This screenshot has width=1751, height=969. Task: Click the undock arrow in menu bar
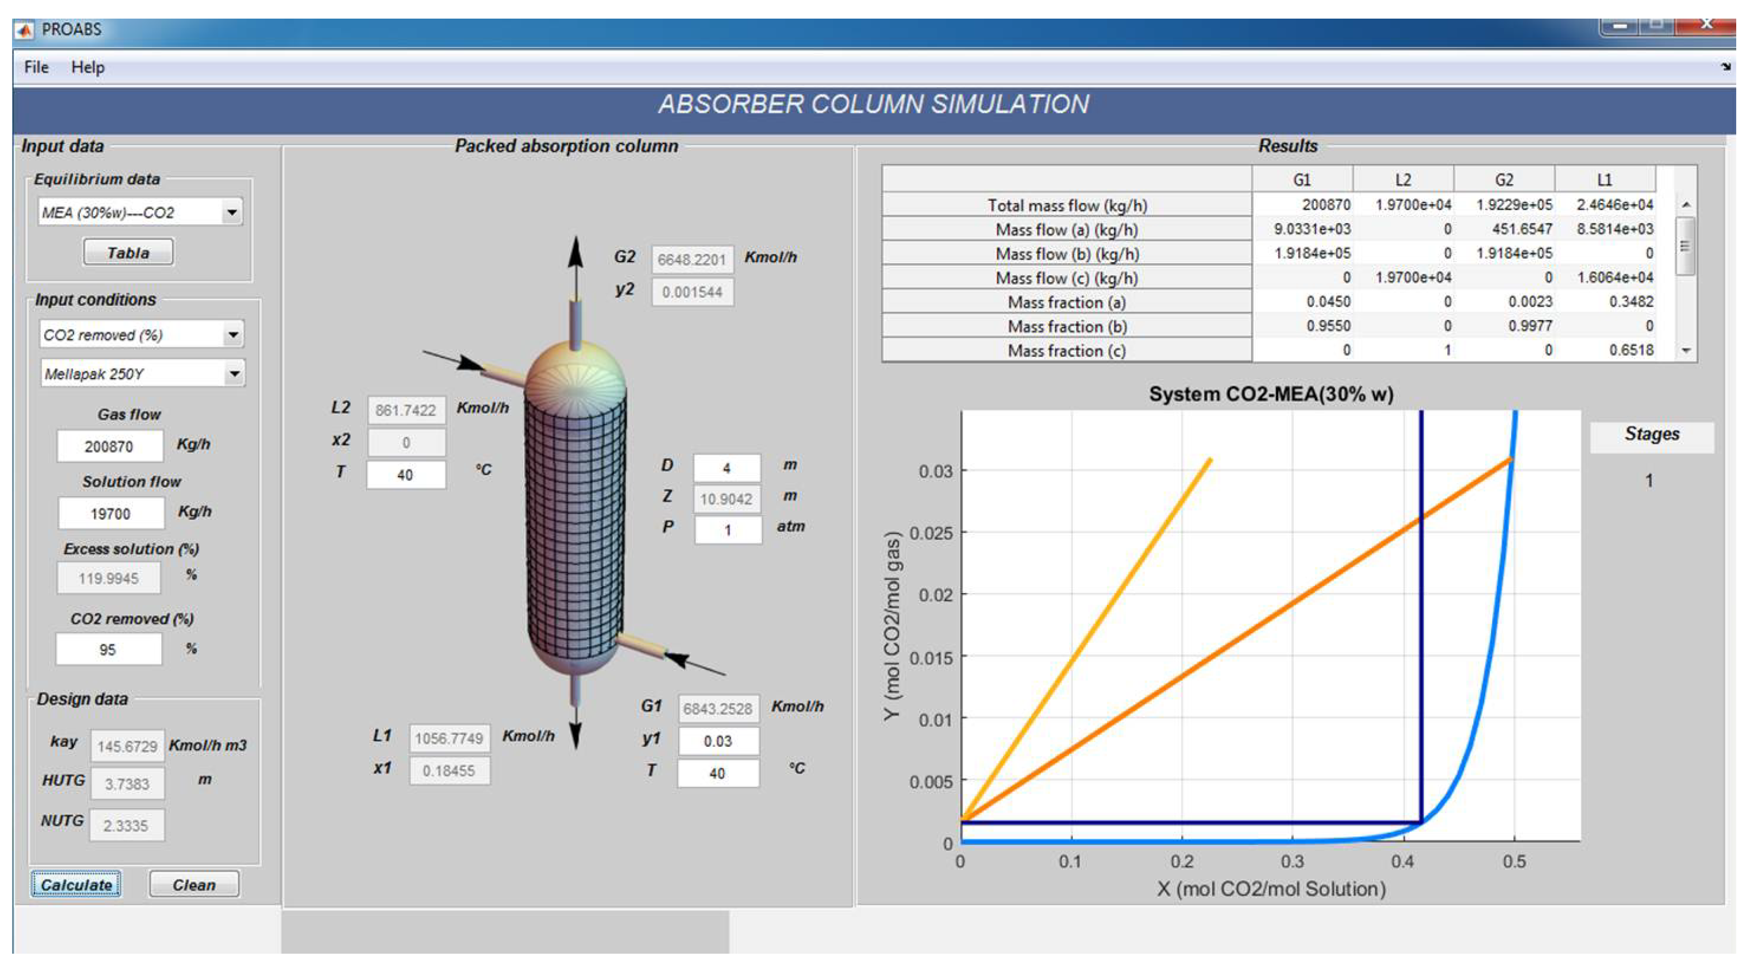click(1726, 67)
